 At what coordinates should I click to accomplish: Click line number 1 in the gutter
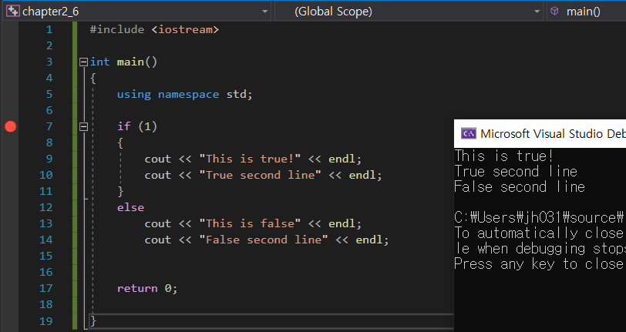[x=49, y=29]
